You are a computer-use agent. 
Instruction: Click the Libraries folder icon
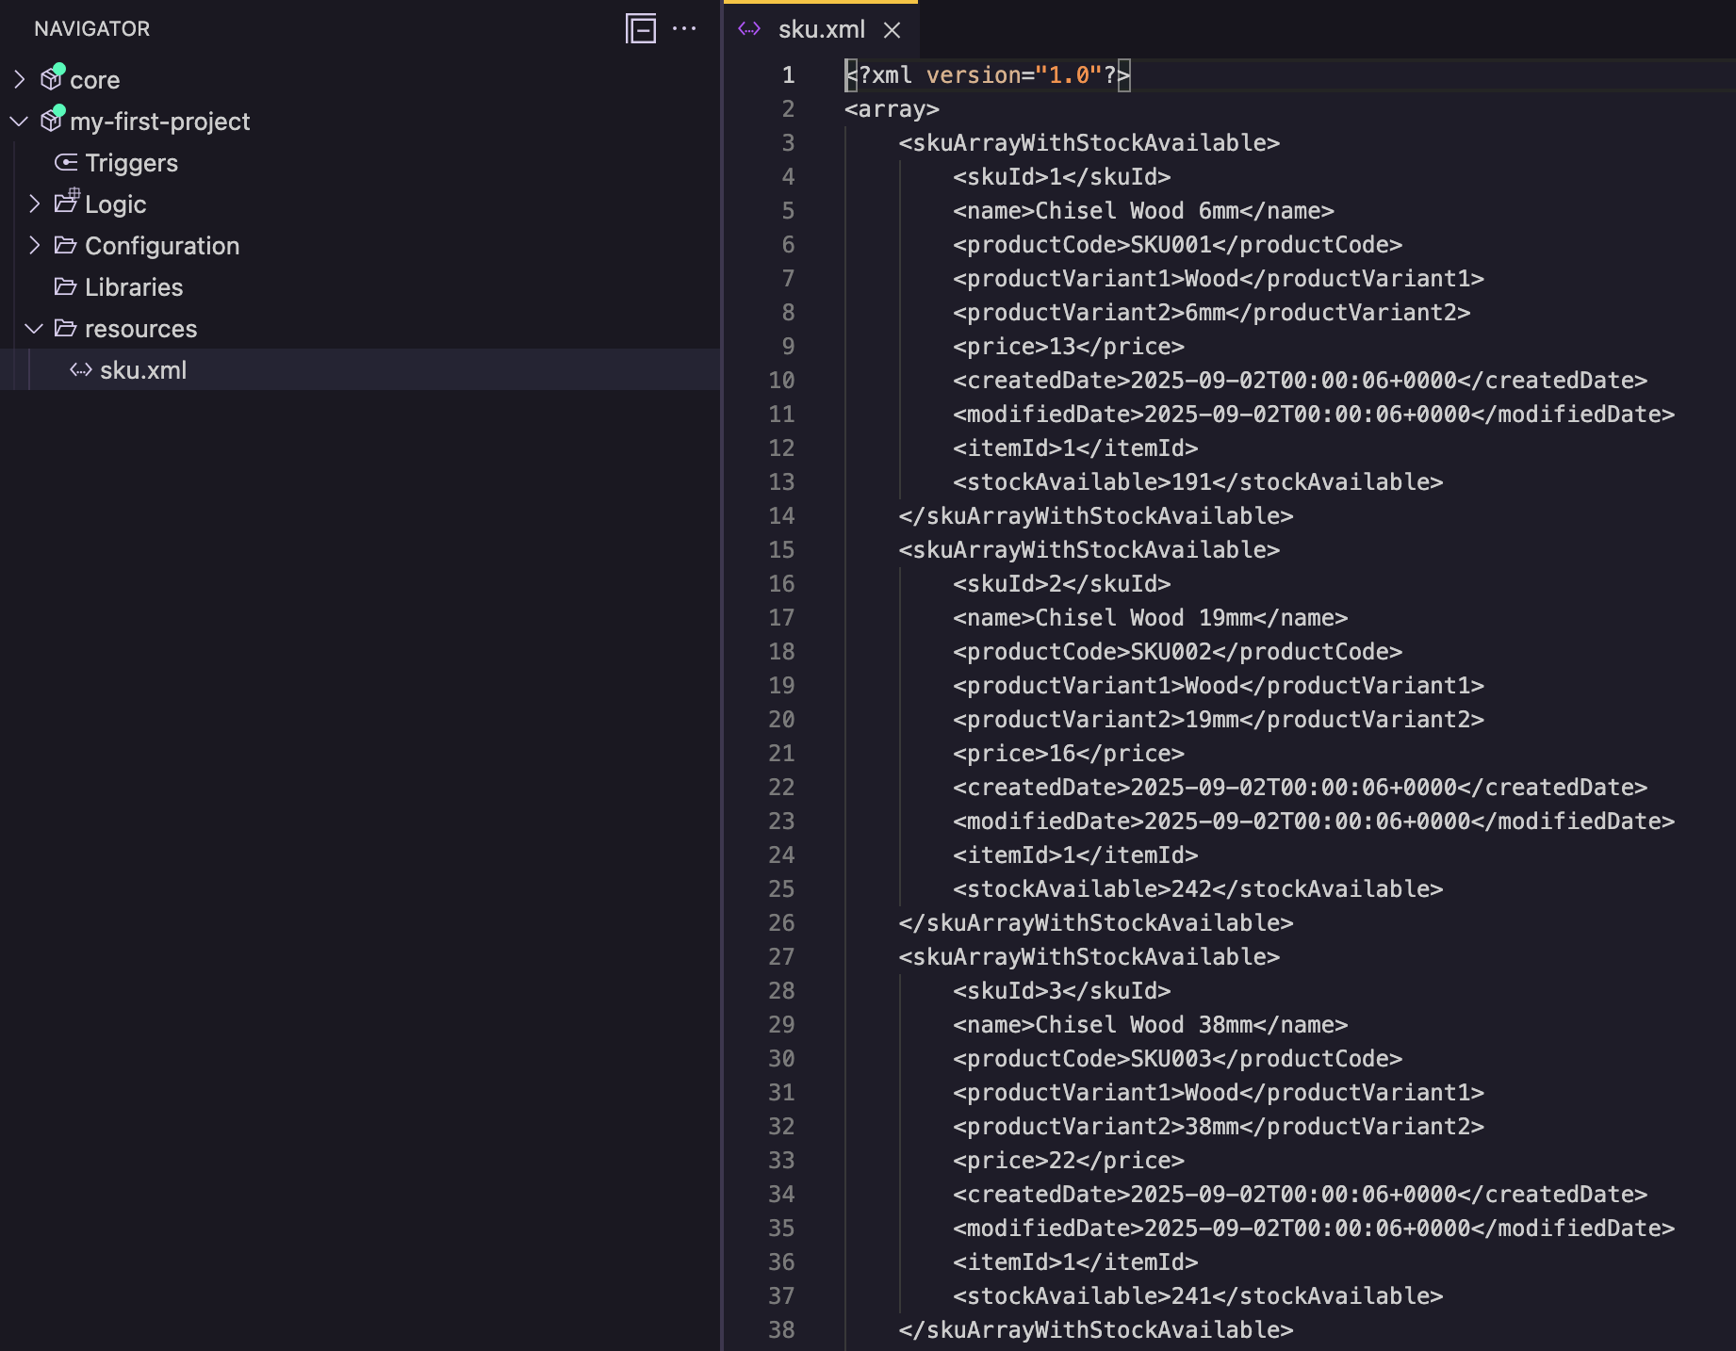pyautogui.click(x=66, y=286)
